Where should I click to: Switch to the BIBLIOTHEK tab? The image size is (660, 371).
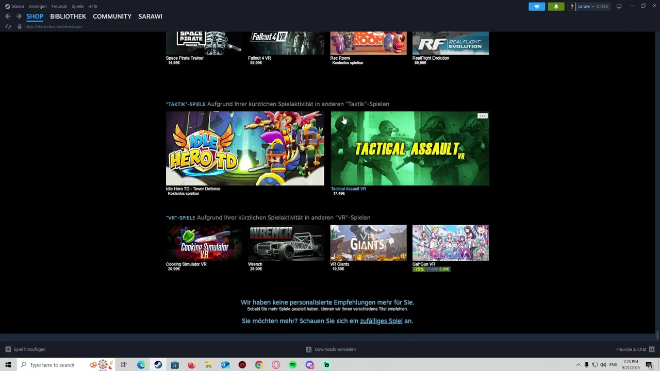pos(68,16)
